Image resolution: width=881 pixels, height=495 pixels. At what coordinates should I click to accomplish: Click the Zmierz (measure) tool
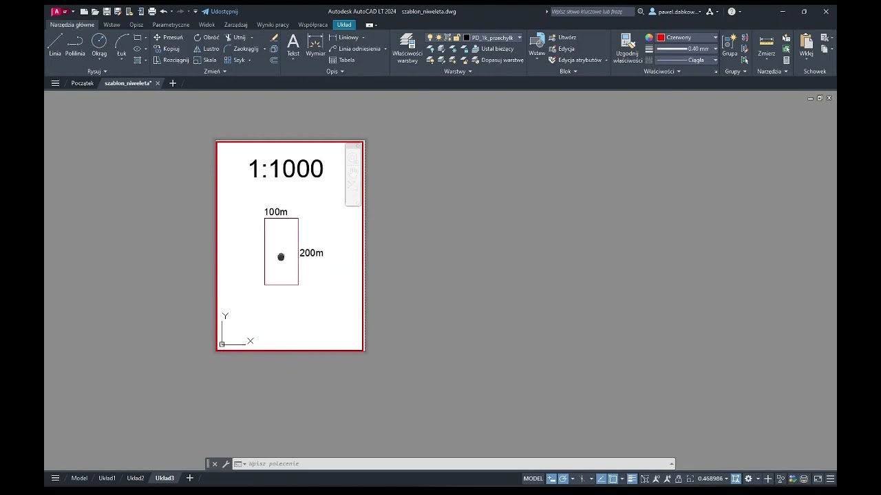click(x=766, y=45)
